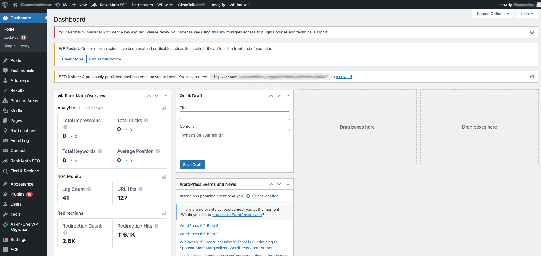Viewport: 541px width, 256px height.
Task: Open All-in-One WP Migration menu
Action: [24, 227]
